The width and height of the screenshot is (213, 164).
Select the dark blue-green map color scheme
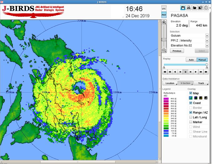click(196, 98)
